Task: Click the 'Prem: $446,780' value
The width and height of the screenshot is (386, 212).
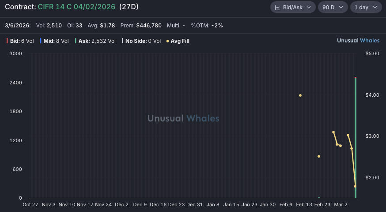Action: (x=141, y=25)
